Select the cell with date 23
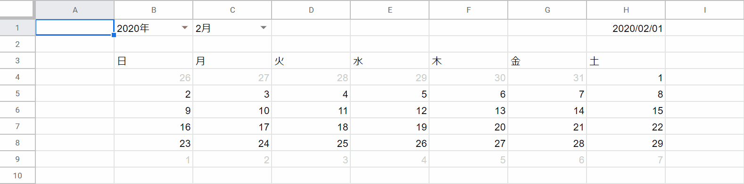The image size is (744, 184). 154,143
